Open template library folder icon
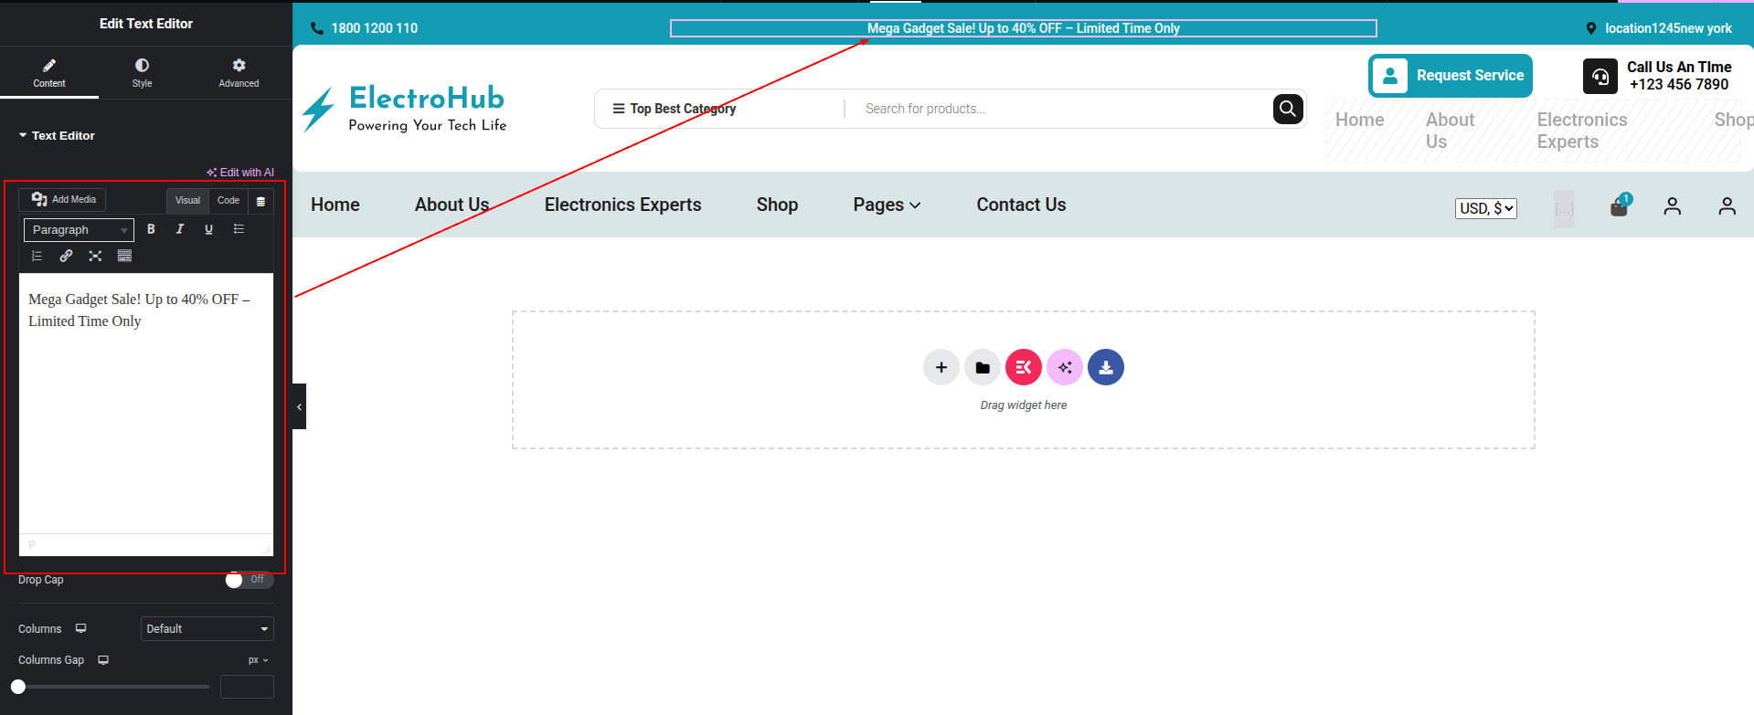This screenshot has width=1754, height=715. tap(982, 367)
